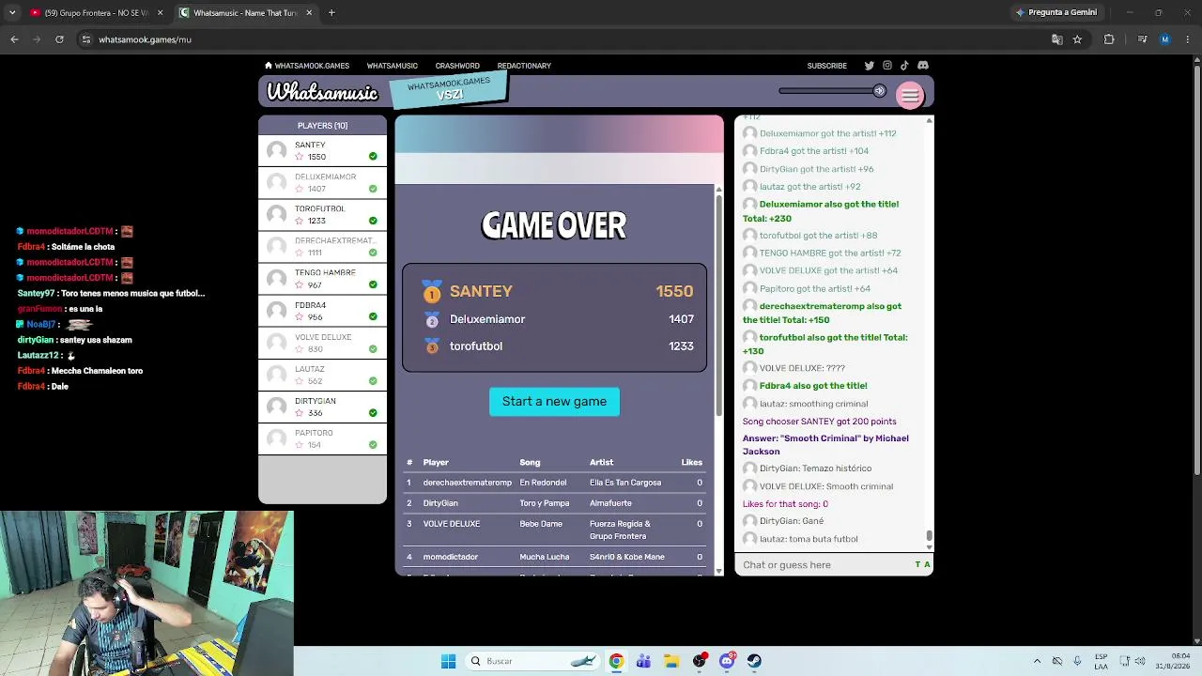Image resolution: width=1202 pixels, height=676 pixels.
Task: Click the Whatsamusic logo
Action: 322,92
